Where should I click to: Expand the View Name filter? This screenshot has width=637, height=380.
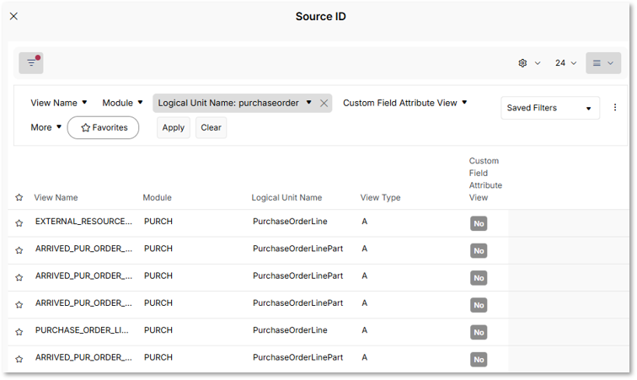(59, 103)
